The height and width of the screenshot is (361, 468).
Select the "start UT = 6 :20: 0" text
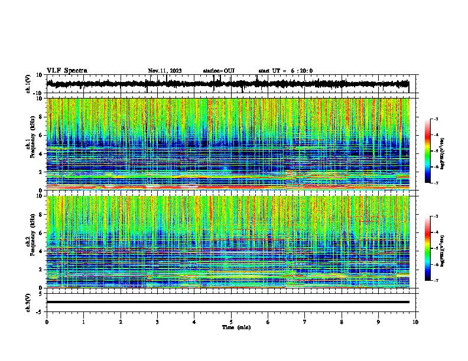tap(285, 71)
